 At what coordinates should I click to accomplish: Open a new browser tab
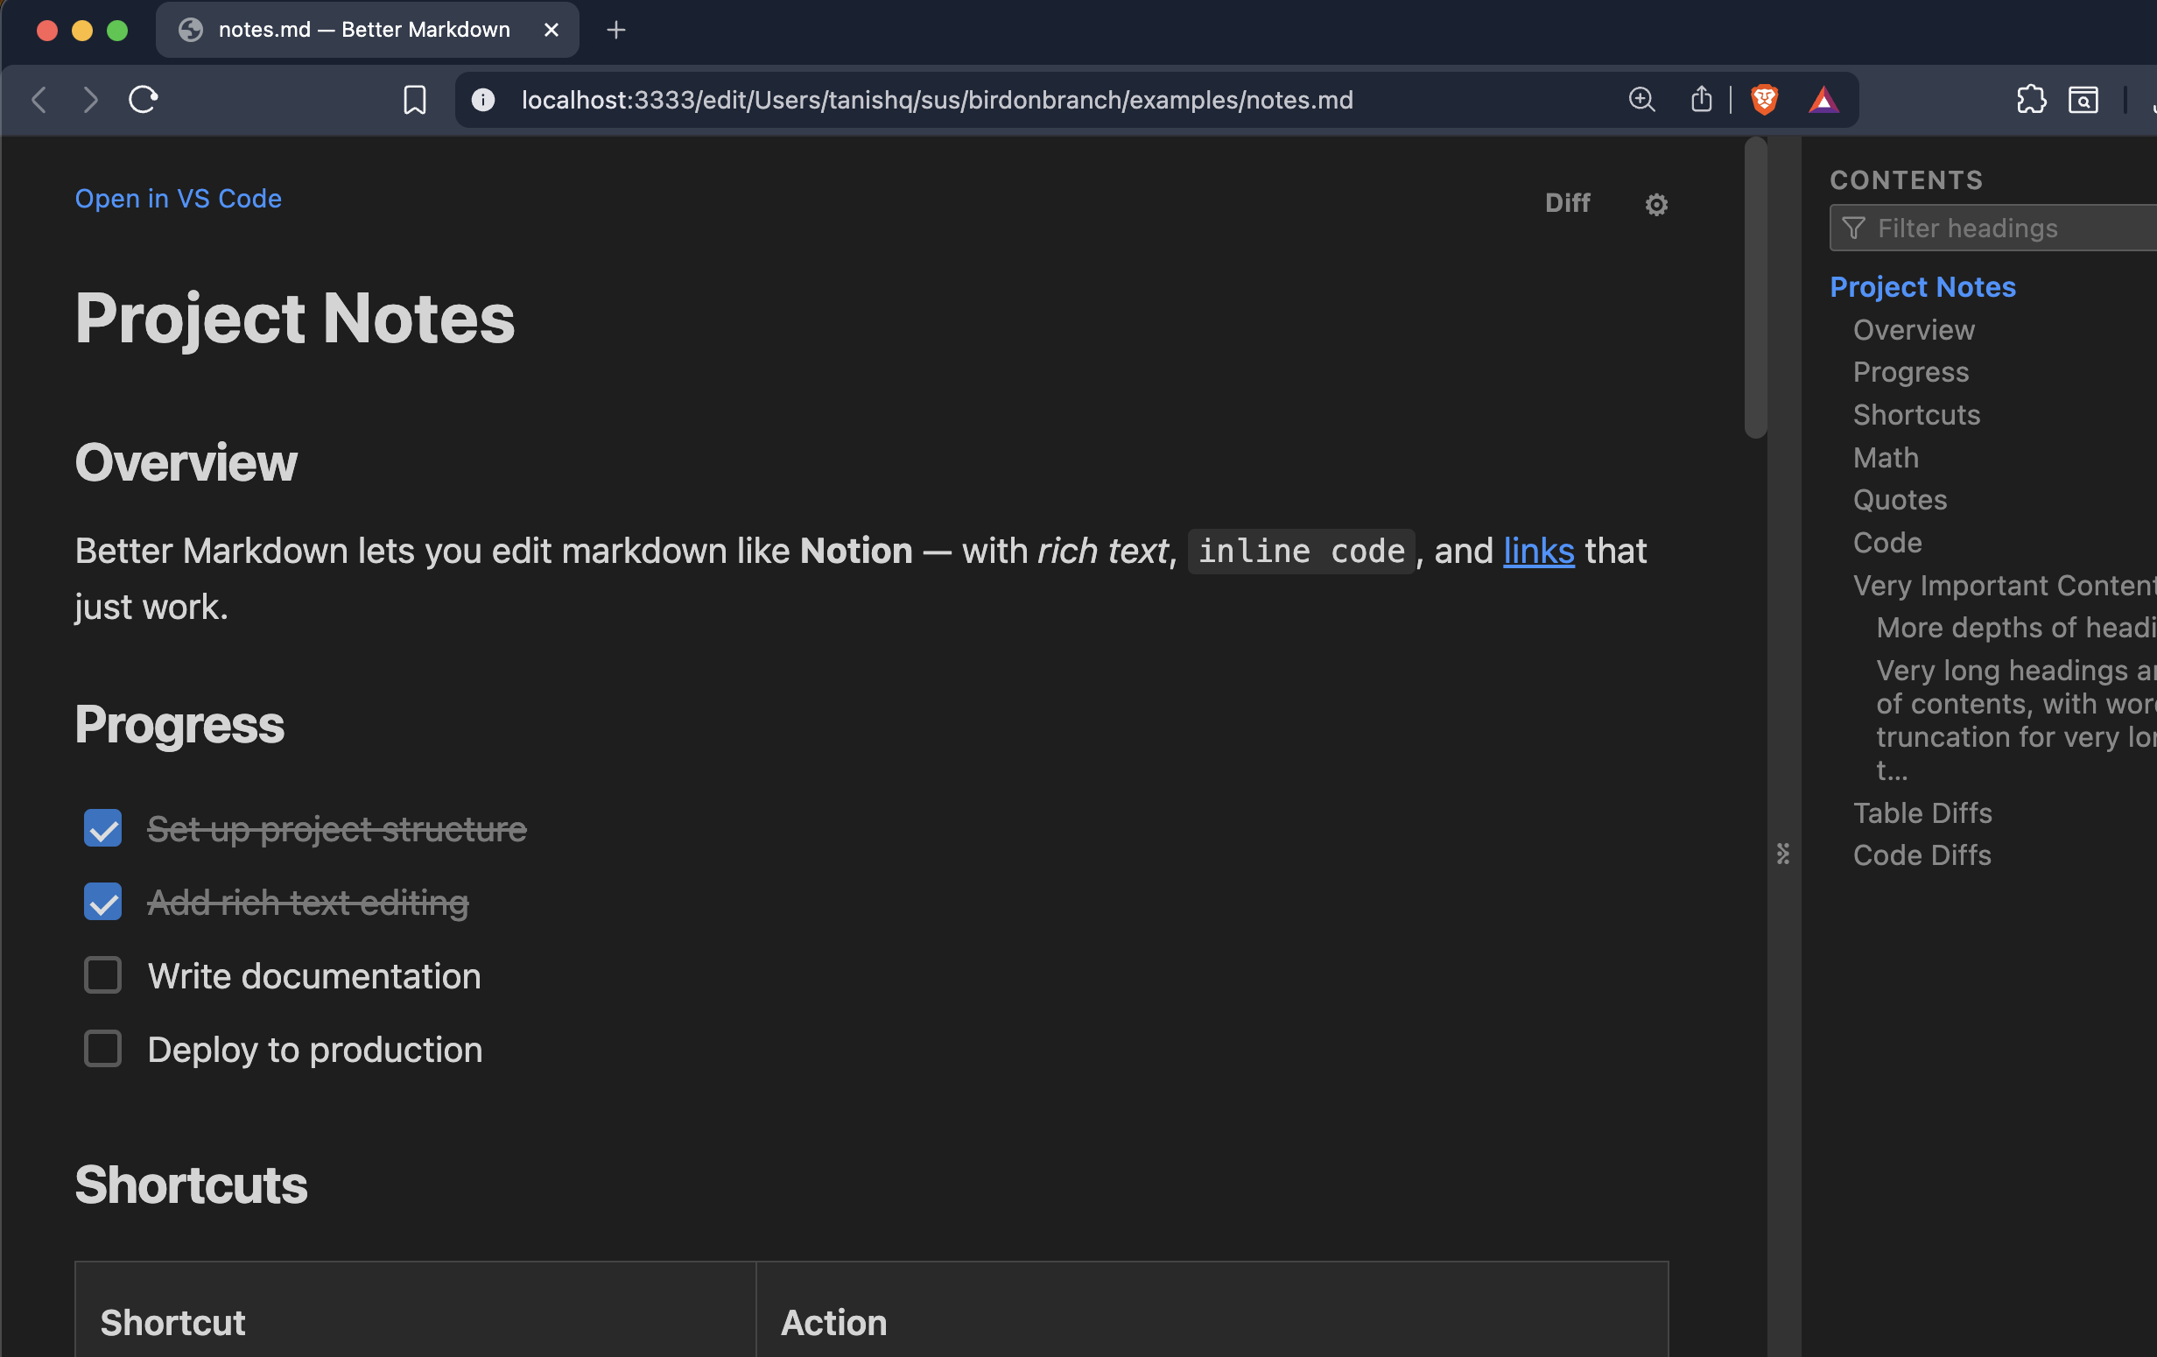point(615,30)
